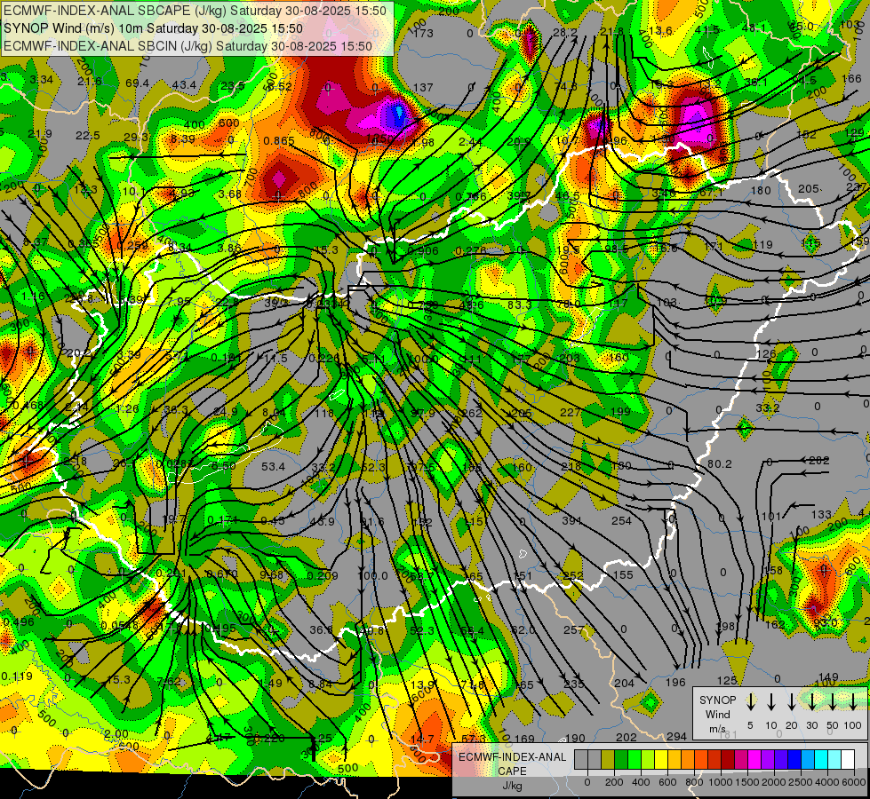The height and width of the screenshot is (799, 870).
Task: Click the SBCIN title line at top
Action: click(x=188, y=46)
